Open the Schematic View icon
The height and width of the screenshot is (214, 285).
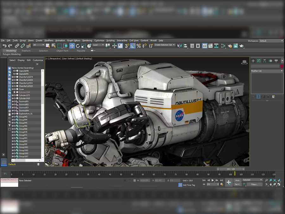(216, 46)
